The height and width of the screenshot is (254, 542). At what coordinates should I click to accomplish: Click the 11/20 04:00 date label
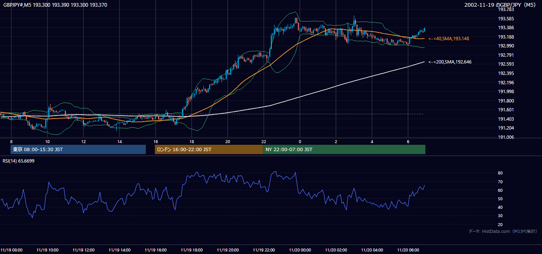click(x=372, y=250)
